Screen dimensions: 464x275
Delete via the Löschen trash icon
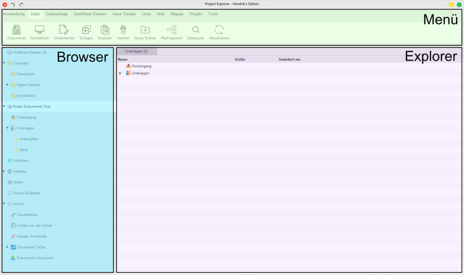point(123,32)
